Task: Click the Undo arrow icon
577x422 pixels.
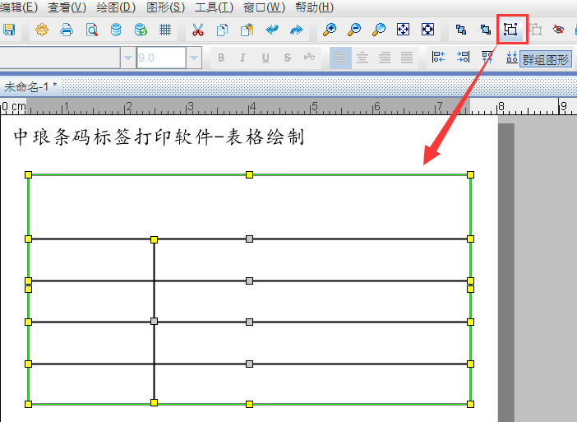Action: click(272, 30)
